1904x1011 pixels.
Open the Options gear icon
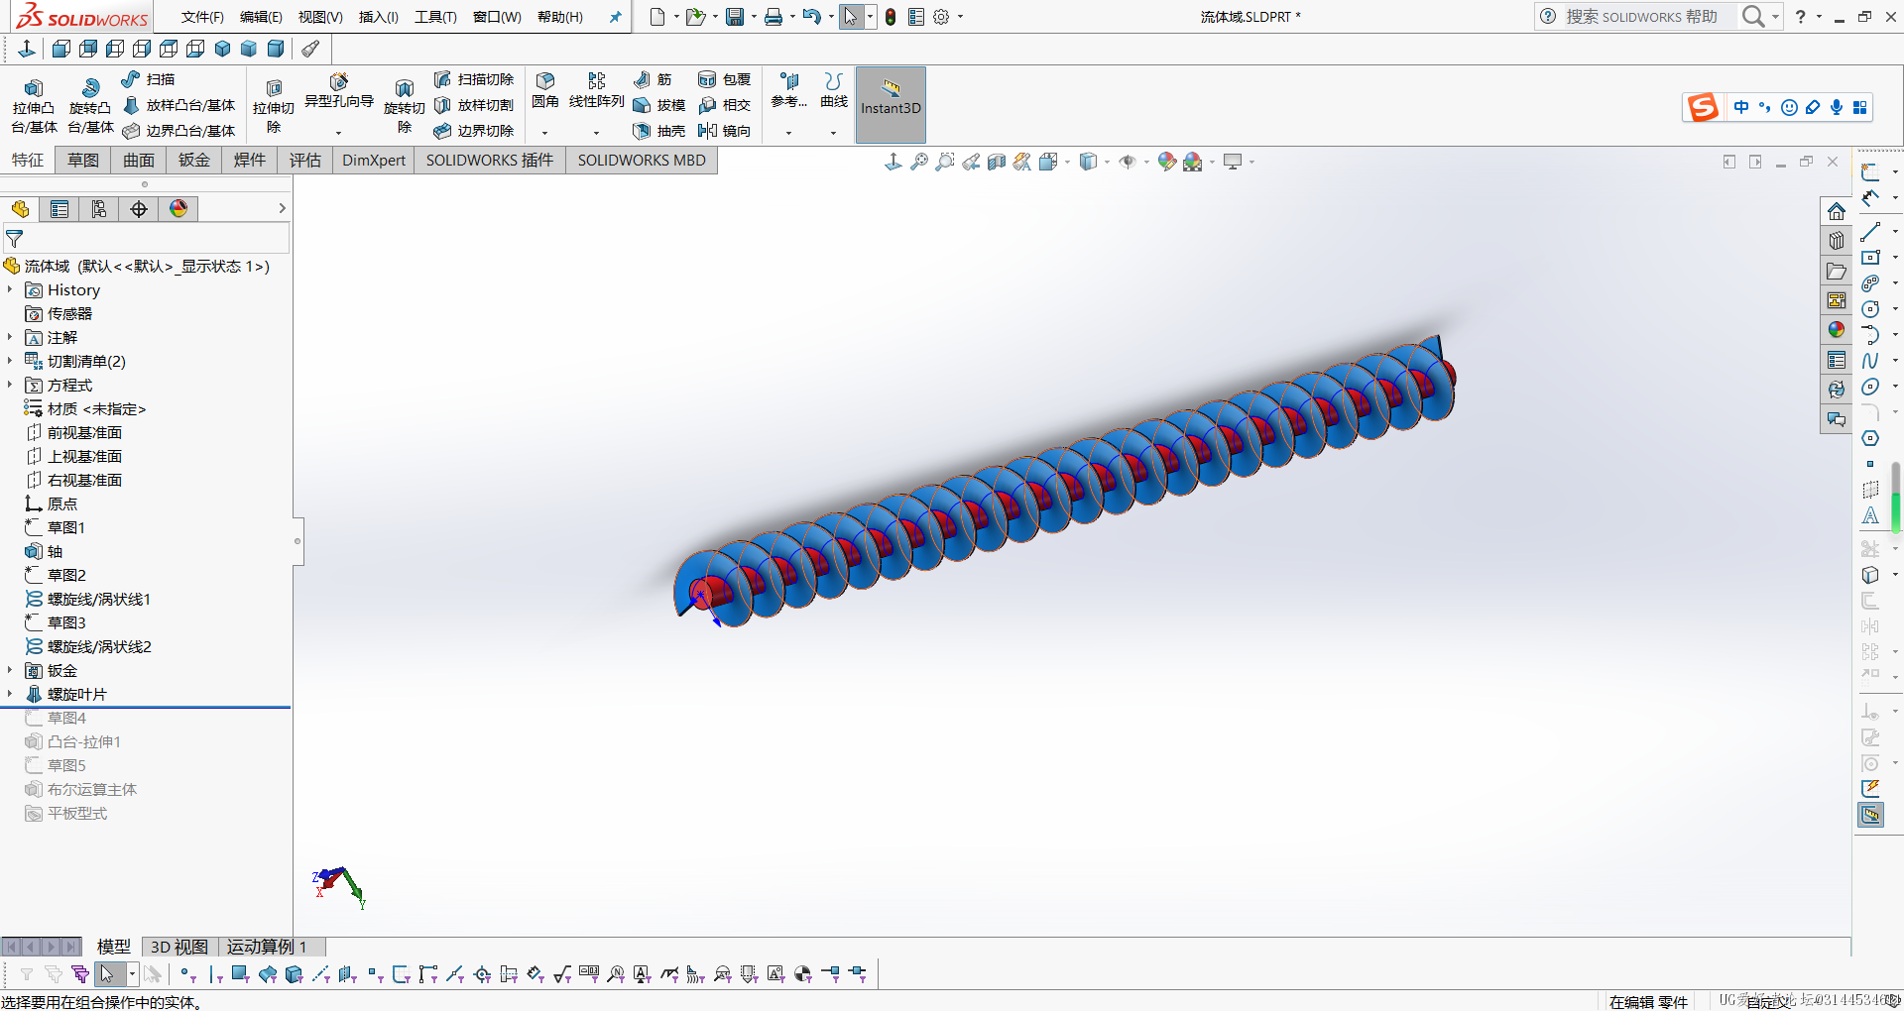click(x=941, y=17)
